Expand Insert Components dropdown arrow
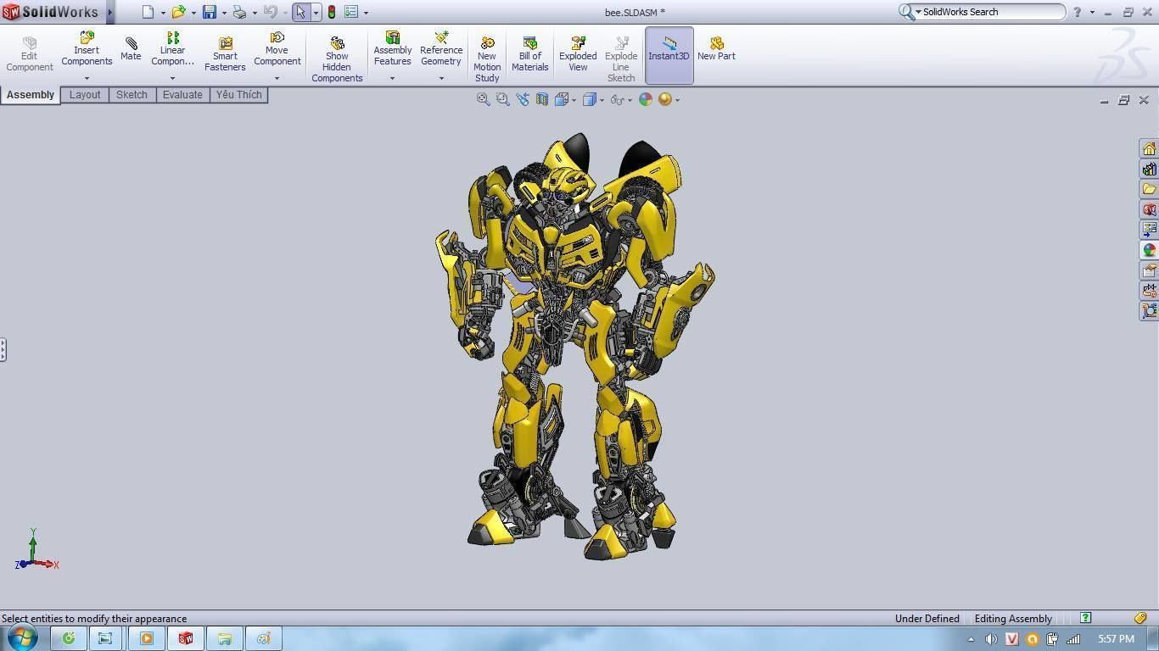 pyautogui.click(x=87, y=79)
